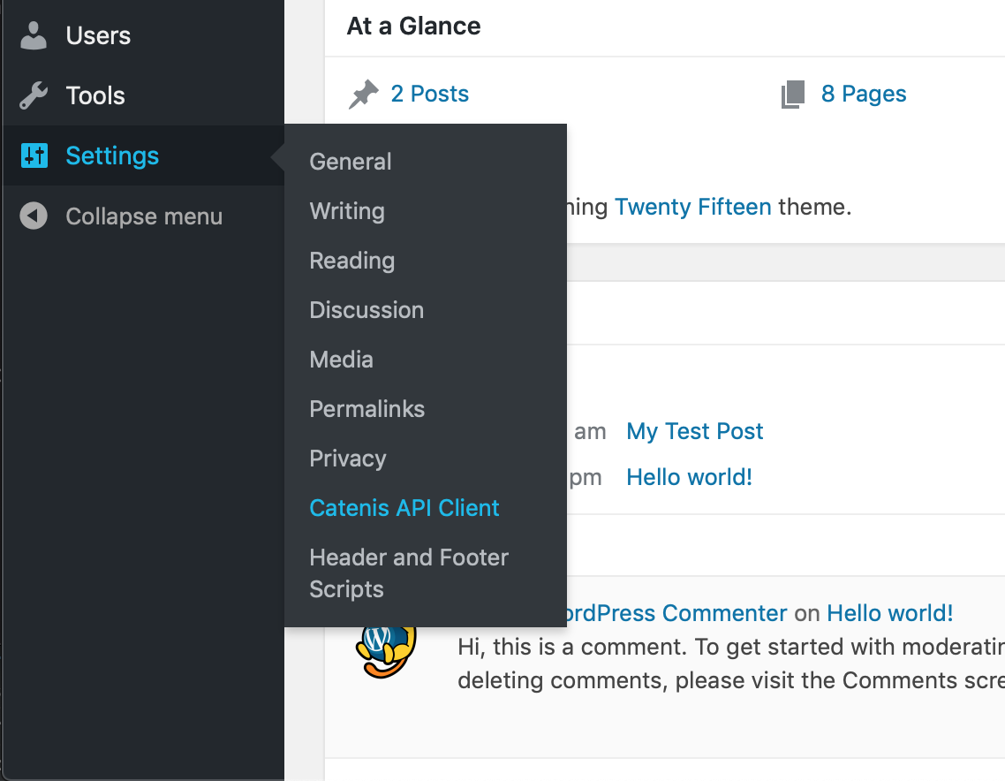Image resolution: width=1005 pixels, height=781 pixels.
Task: Open General settings
Action: pyautogui.click(x=351, y=162)
